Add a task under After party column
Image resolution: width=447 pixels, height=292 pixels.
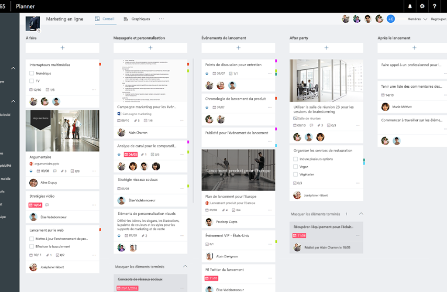click(x=326, y=48)
